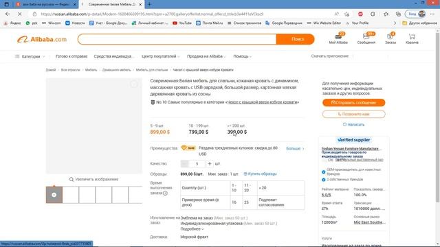Open the Яндекс bookmark

tap(12, 23)
